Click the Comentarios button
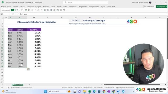 pyautogui.click(x=149, y=7)
